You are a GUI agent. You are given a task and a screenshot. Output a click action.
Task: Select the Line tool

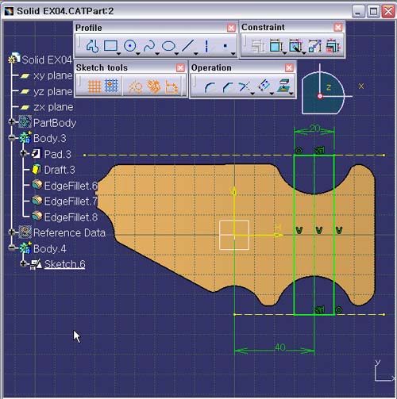coord(188,46)
